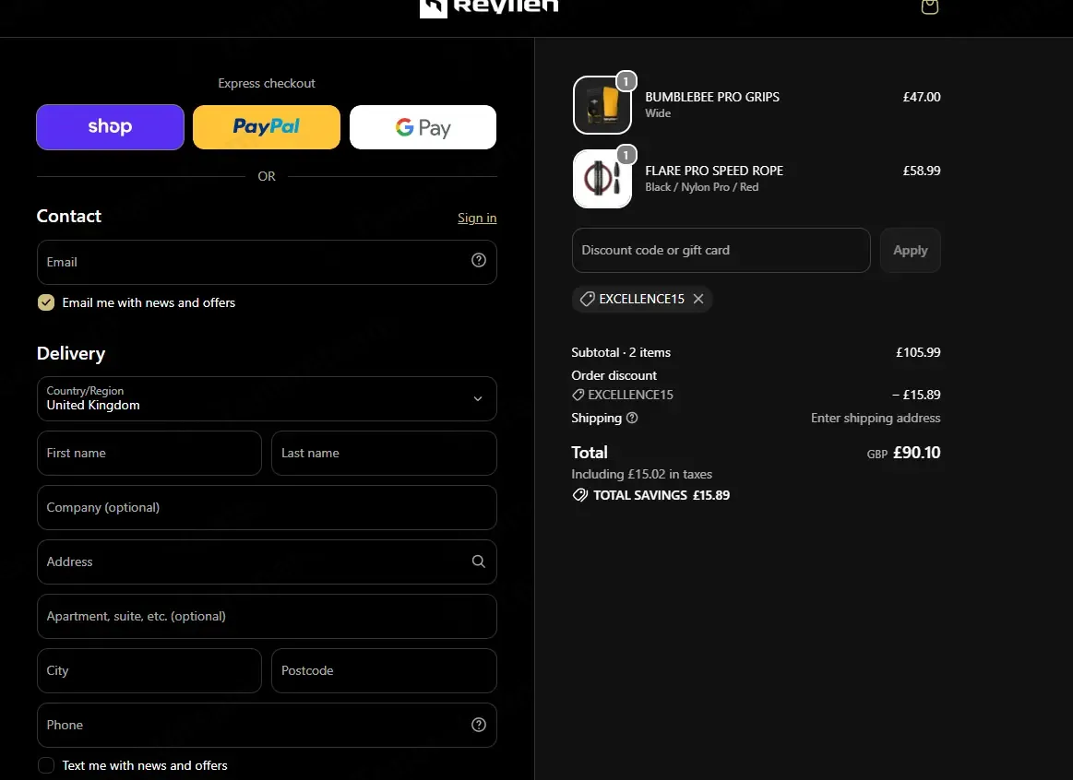Pay with Shop Pay express button

point(110,127)
